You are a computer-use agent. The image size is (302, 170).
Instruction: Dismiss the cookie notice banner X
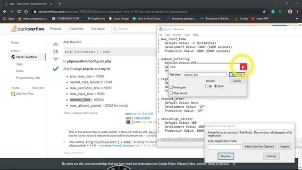pyautogui.click(x=234, y=164)
